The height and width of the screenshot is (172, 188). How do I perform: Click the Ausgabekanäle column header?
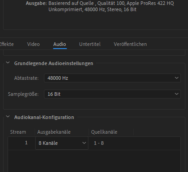click(54, 132)
